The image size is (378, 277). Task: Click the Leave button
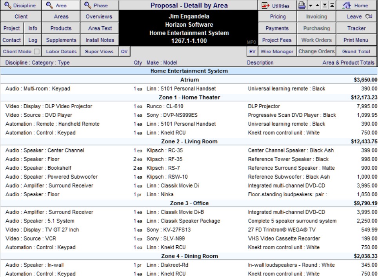click(x=356, y=16)
